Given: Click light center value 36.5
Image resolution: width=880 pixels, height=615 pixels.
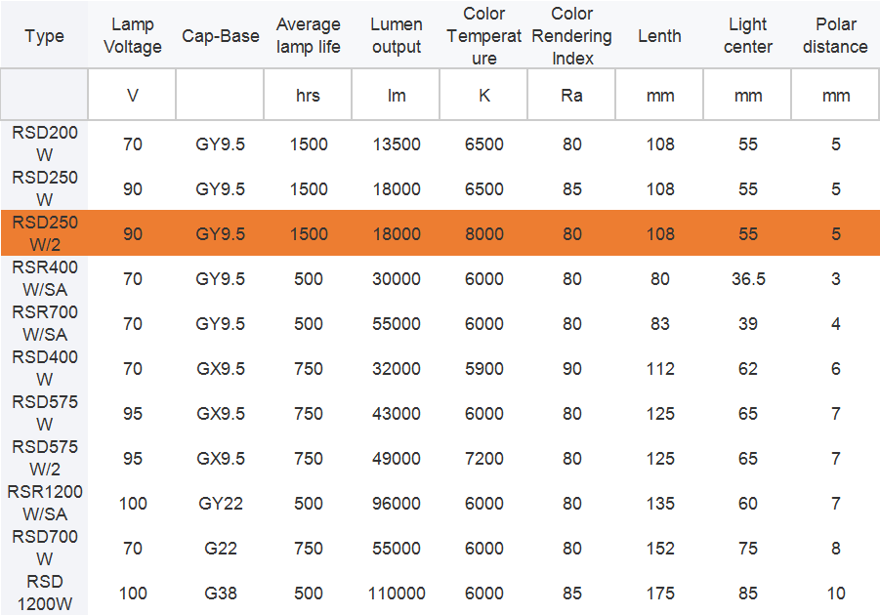Looking at the screenshot, I should click(748, 279).
